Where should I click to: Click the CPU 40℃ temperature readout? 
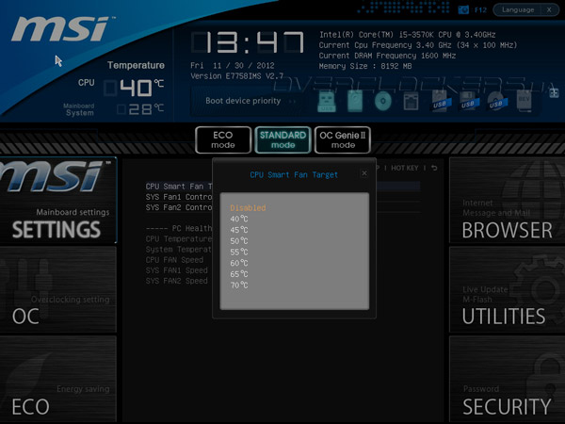tap(134, 88)
